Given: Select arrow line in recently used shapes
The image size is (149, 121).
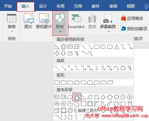Looking at the screenshot, I should coord(90,47).
